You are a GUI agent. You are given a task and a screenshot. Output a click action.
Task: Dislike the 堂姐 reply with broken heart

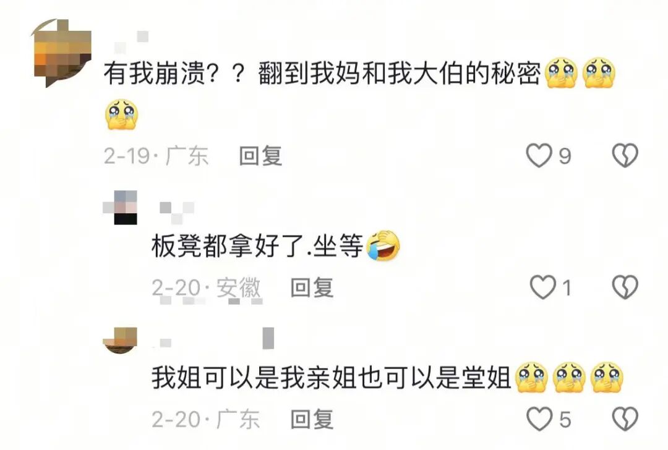pos(625,419)
